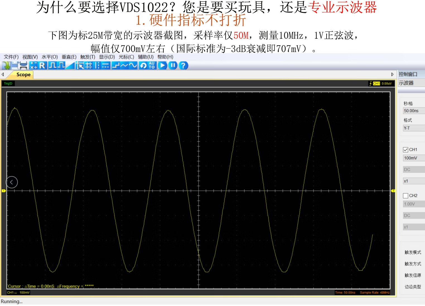Click the green import arrow toolbar icon
This screenshot has width=425, height=306.
(6, 66)
